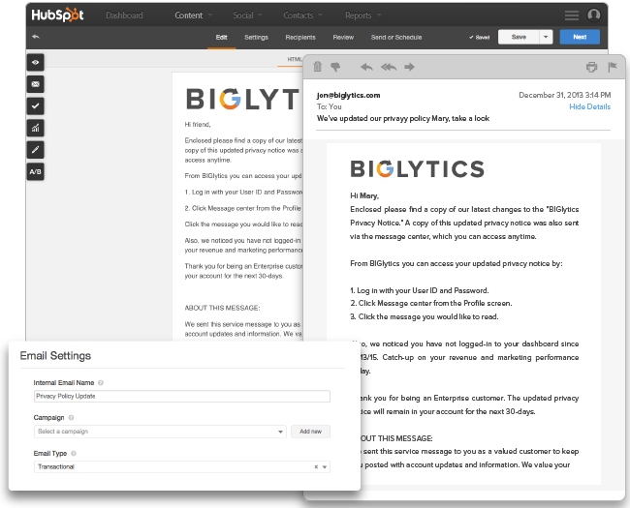Click the email subject line text
Screen dimensions: 630x508
(403, 118)
